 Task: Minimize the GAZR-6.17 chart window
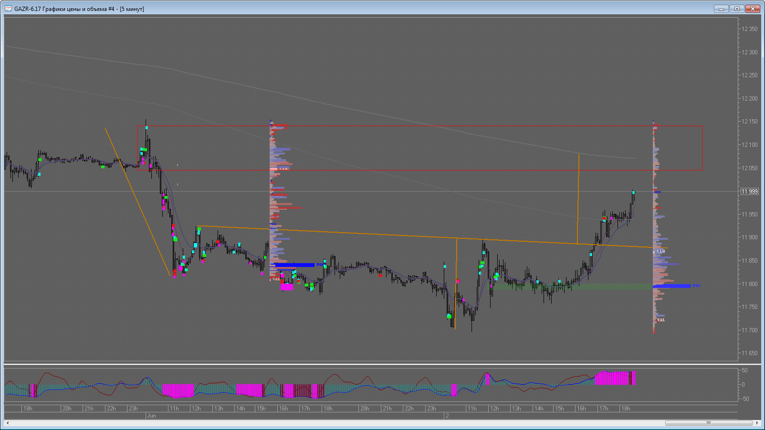point(721,9)
